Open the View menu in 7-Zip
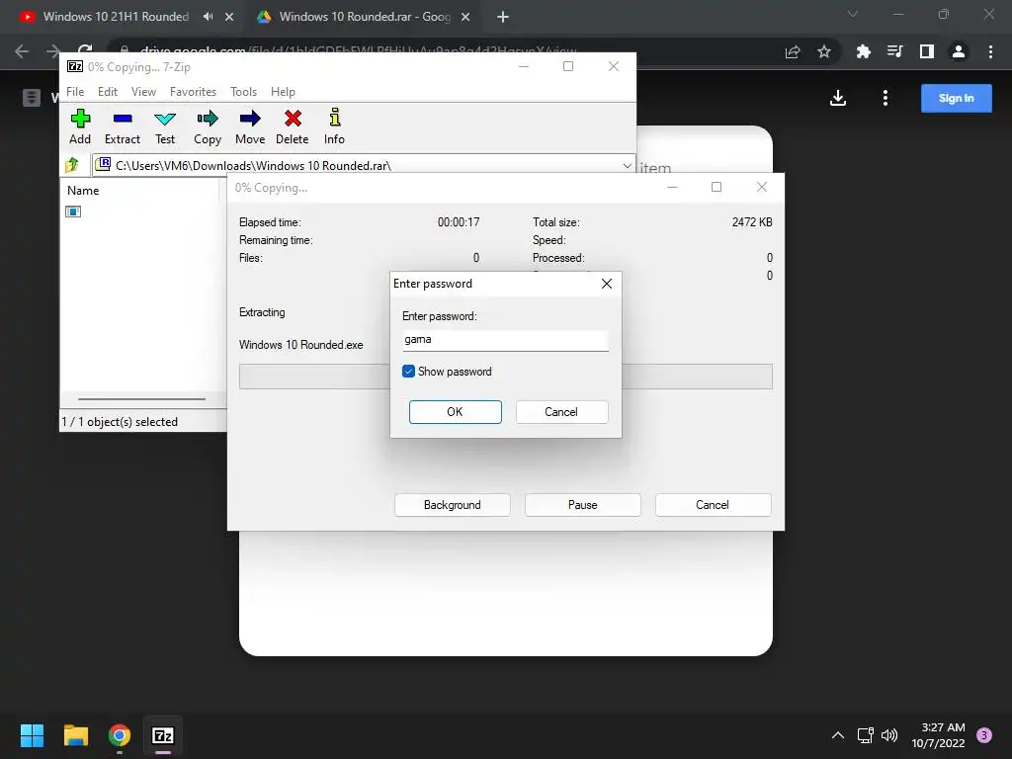 (143, 92)
